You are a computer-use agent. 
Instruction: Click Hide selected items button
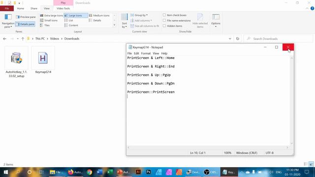click(x=200, y=21)
